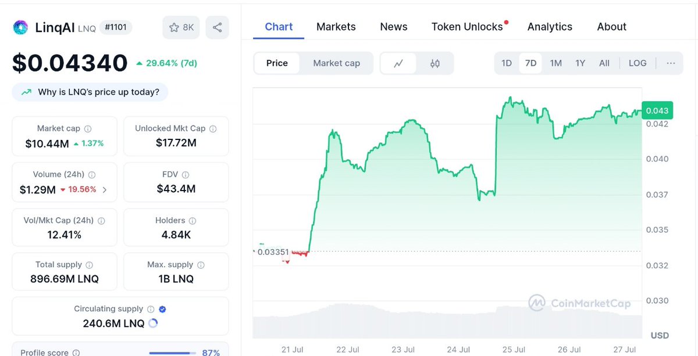Click Max. supply info icon
The width and height of the screenshot is (698, 356).
201,265
